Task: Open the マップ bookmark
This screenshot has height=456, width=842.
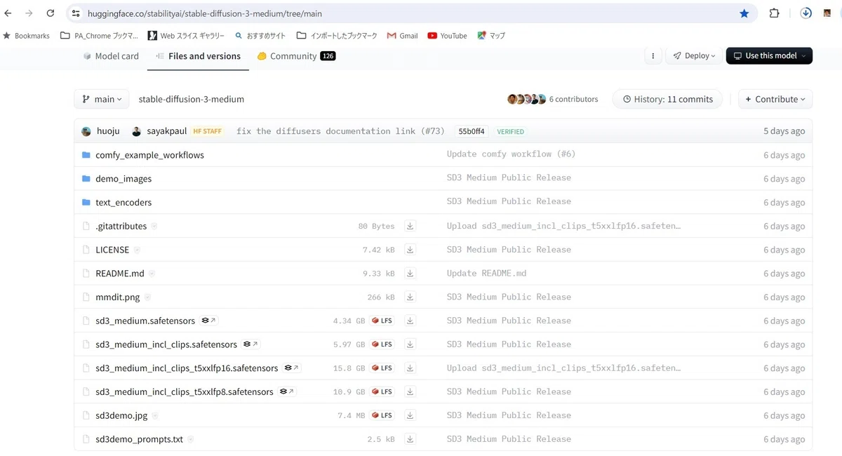Action: (x=491, y=35)
